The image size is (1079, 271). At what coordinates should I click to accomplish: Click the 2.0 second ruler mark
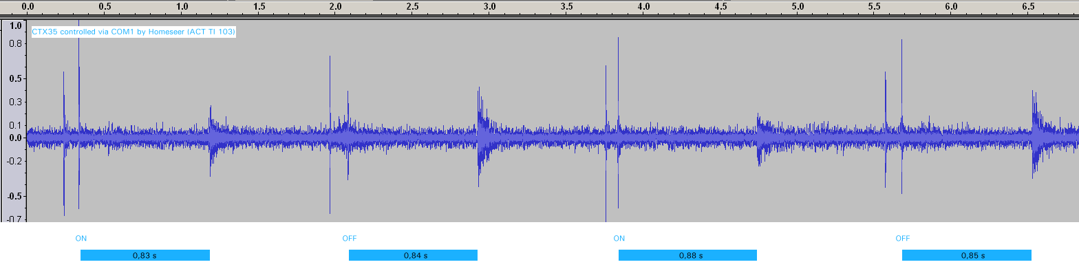tap(336, 6)
